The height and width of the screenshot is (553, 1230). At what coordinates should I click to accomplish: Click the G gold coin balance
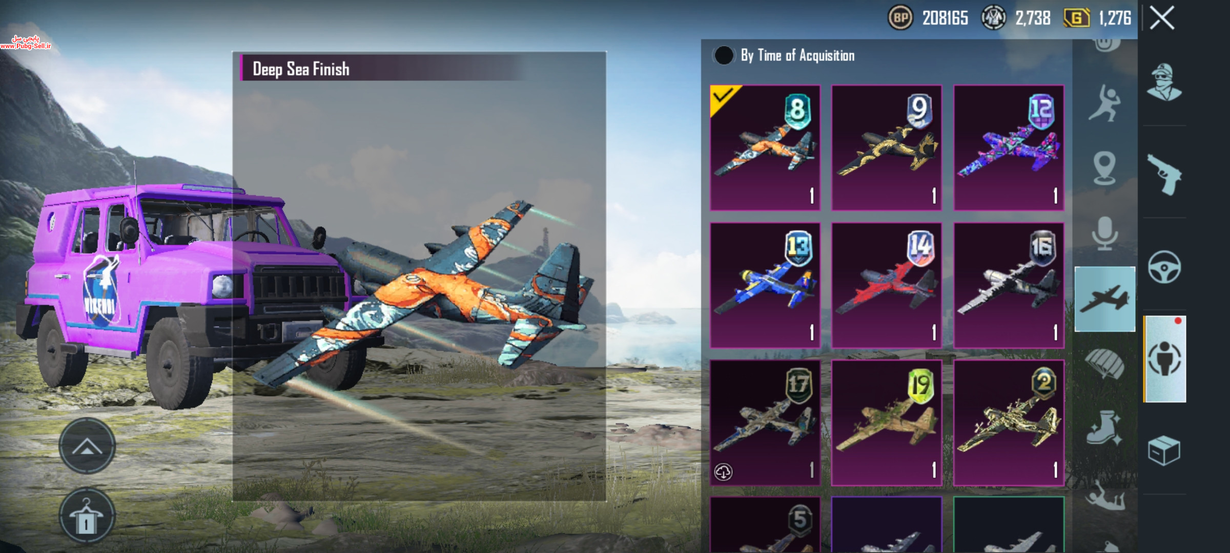pyautogui.click(x=1097, y=18)
